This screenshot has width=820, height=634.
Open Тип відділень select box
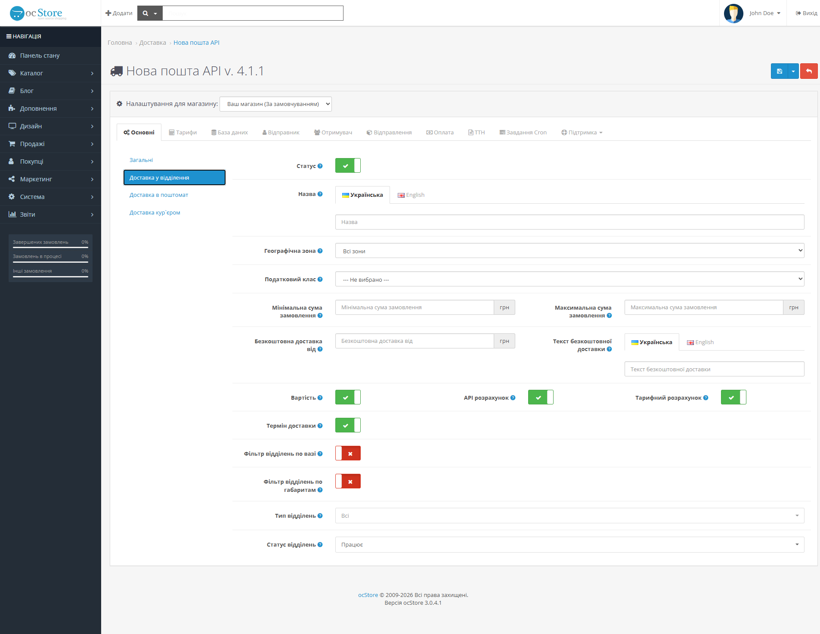pyautogui.click(x=569, y=516)
